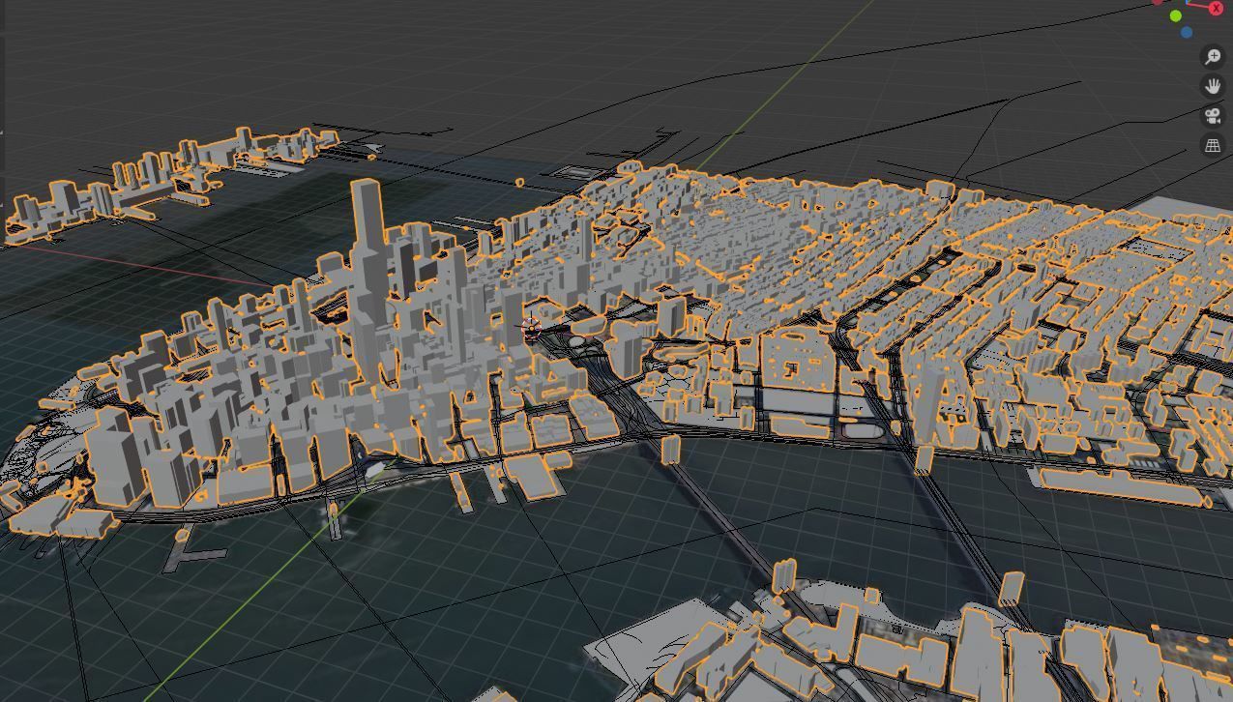Snap view to the red X axis
Image resolution: width=1233 pixels, height=702 pixels.
[x=1216, y=8]
